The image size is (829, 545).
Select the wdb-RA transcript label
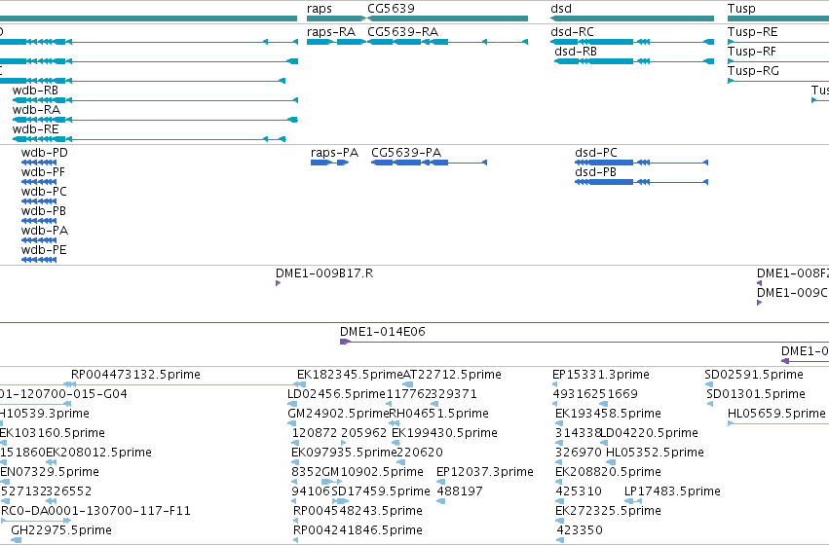(x=36, y=110)
